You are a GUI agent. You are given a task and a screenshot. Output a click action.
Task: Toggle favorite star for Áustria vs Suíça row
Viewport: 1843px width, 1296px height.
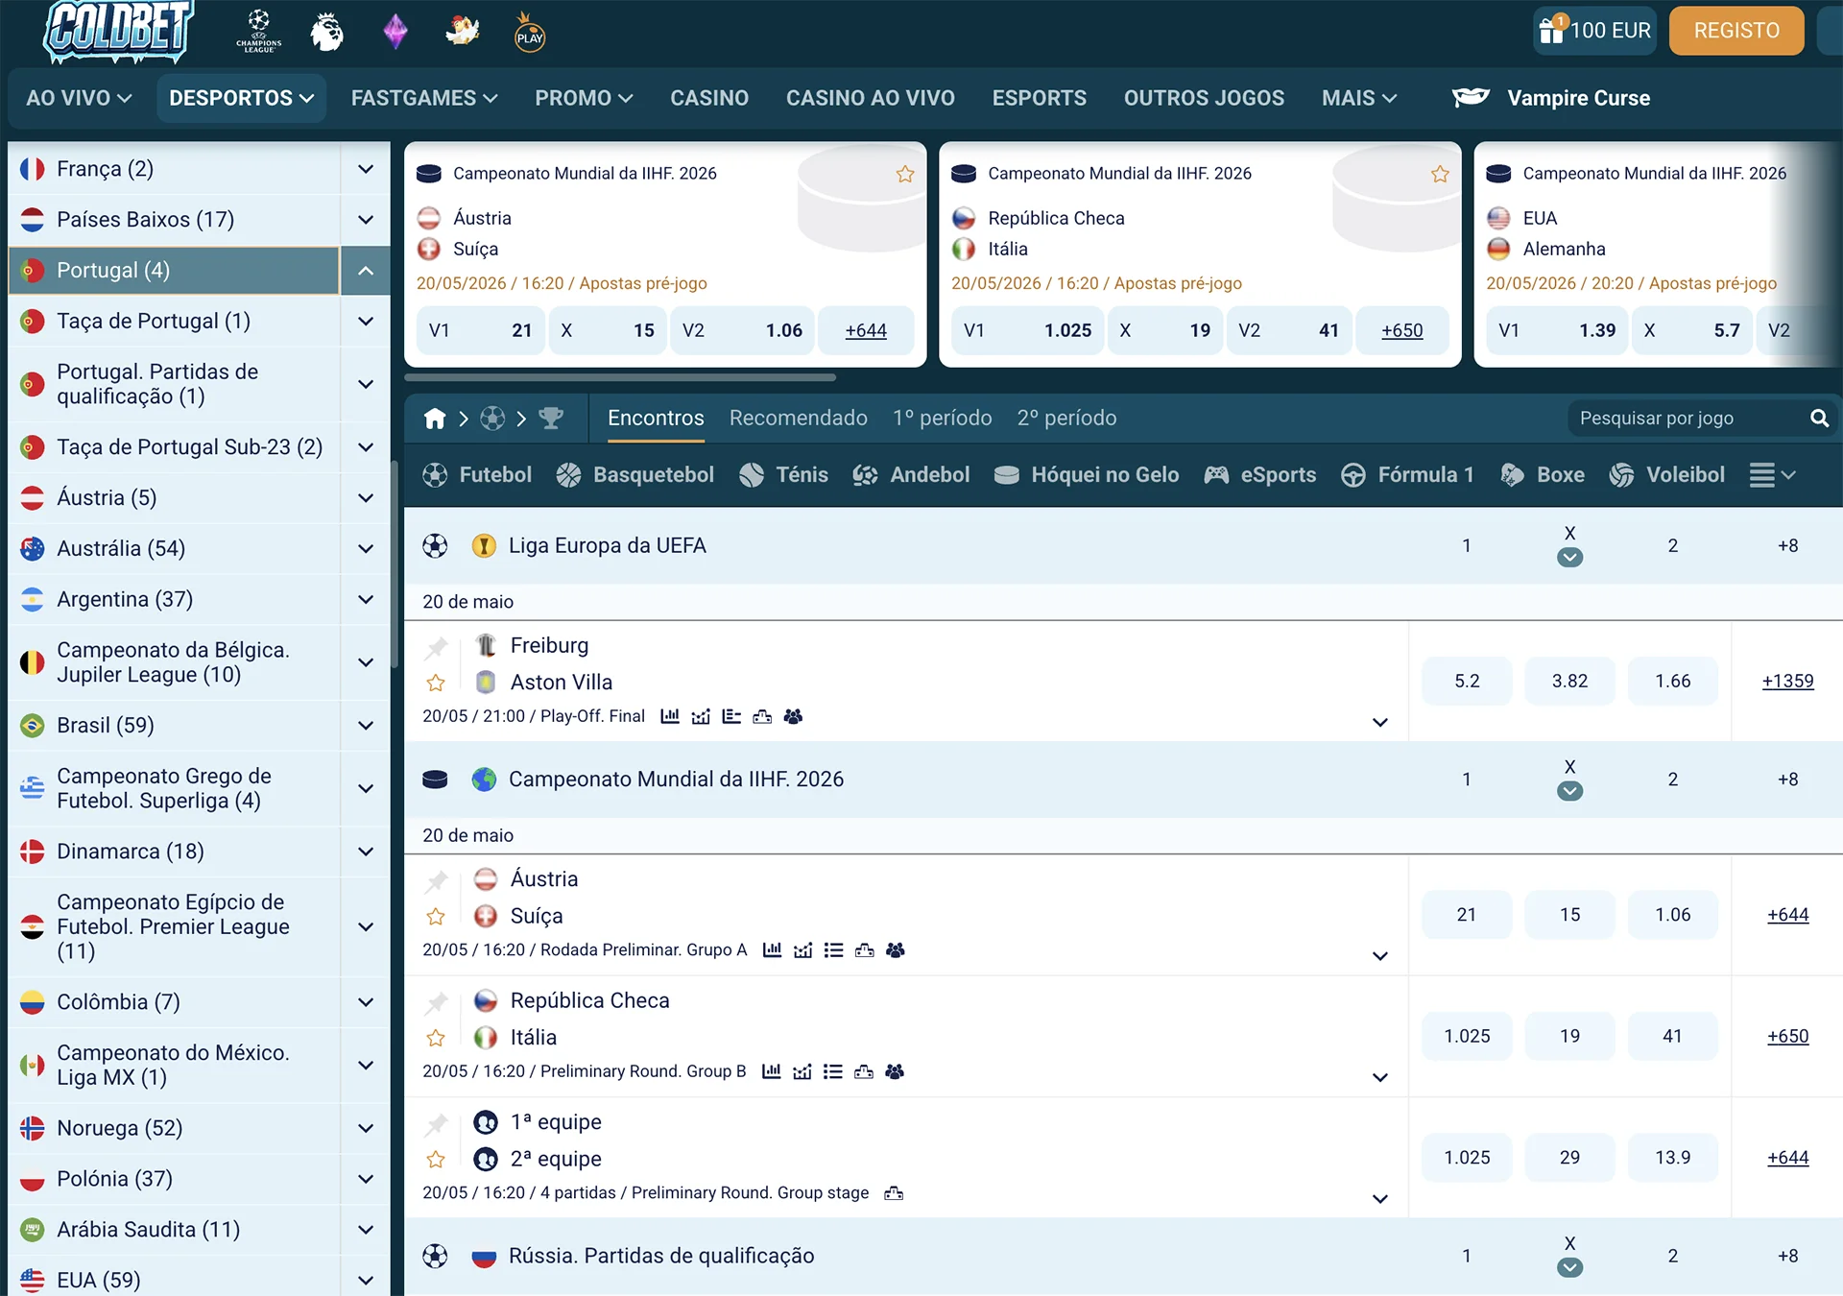[436, 916]
